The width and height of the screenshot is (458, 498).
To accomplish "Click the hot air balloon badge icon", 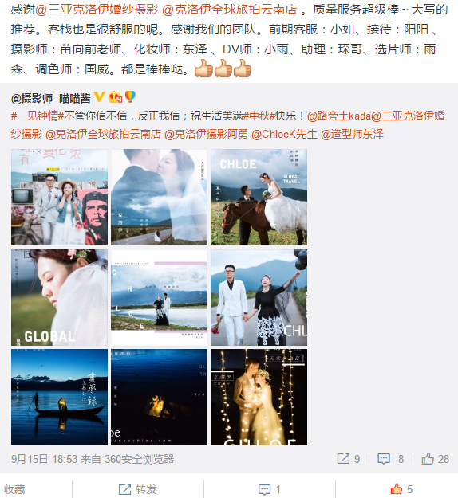I will pyautogui.click(x=130, y=96).
